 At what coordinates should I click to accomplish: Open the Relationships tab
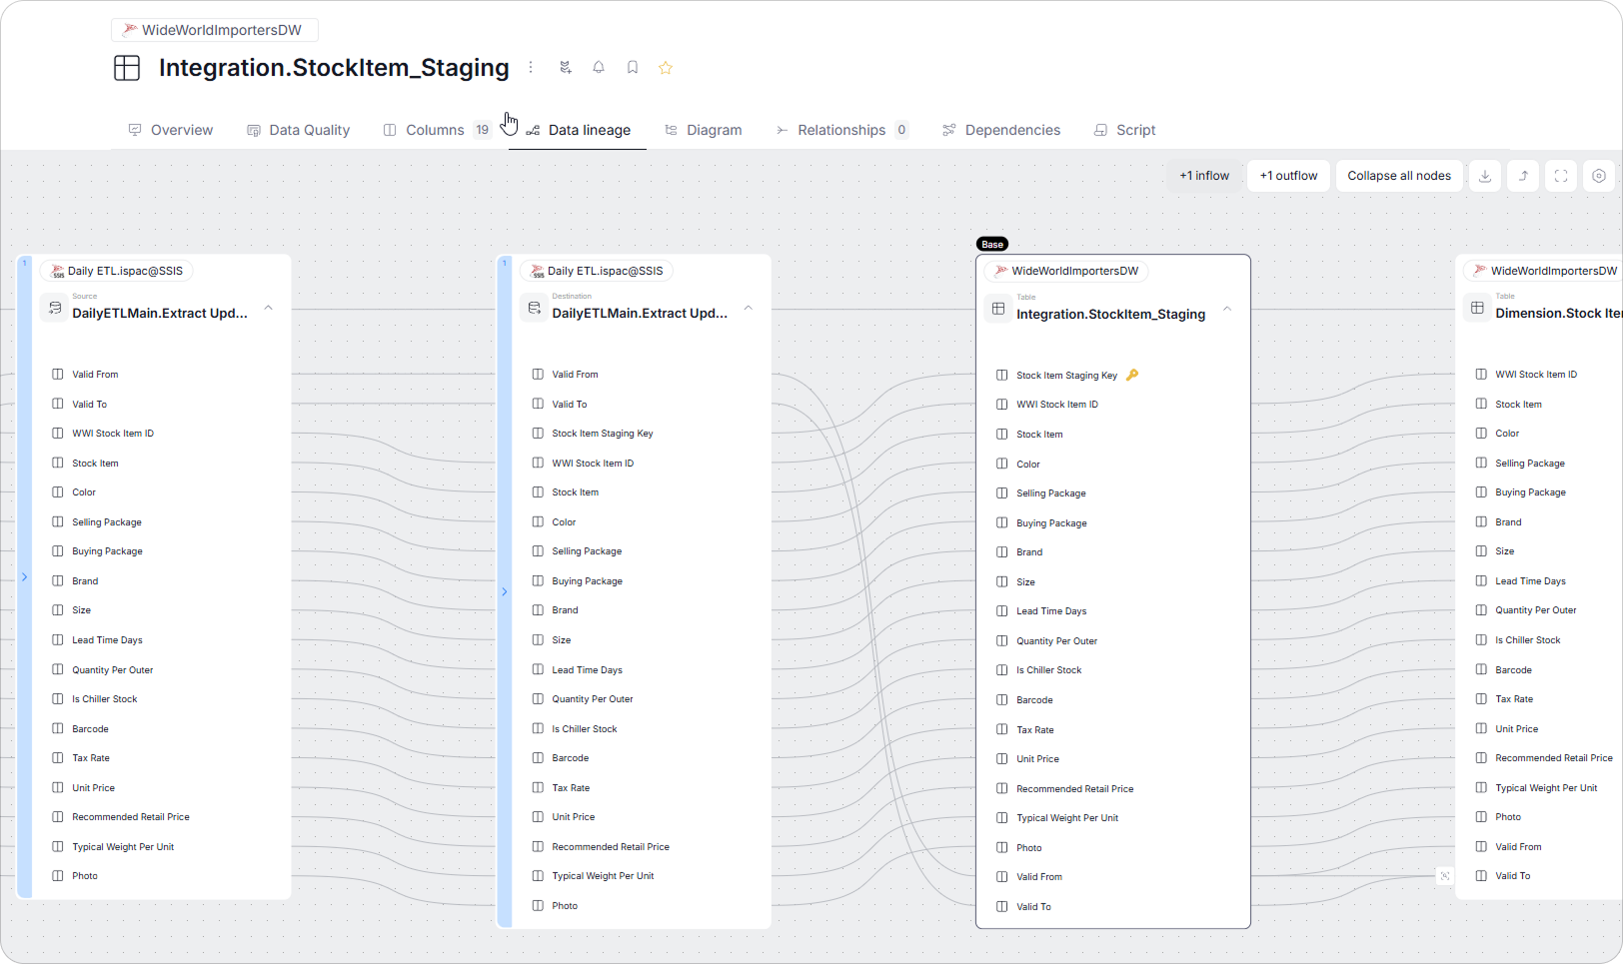[841, 130]
